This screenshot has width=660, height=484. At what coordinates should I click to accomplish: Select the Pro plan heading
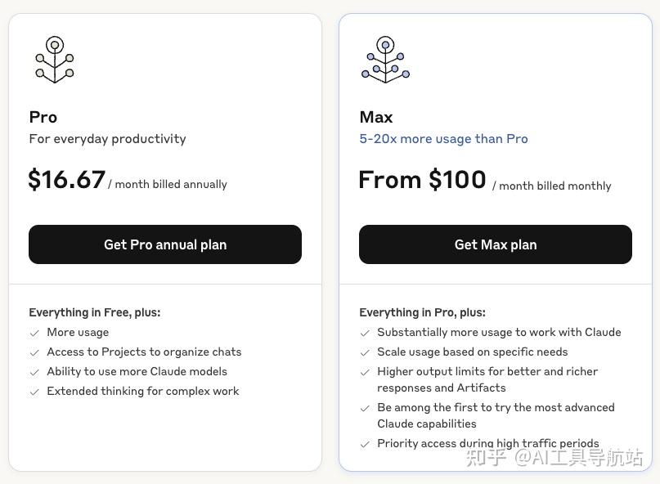tap(43, 117)
